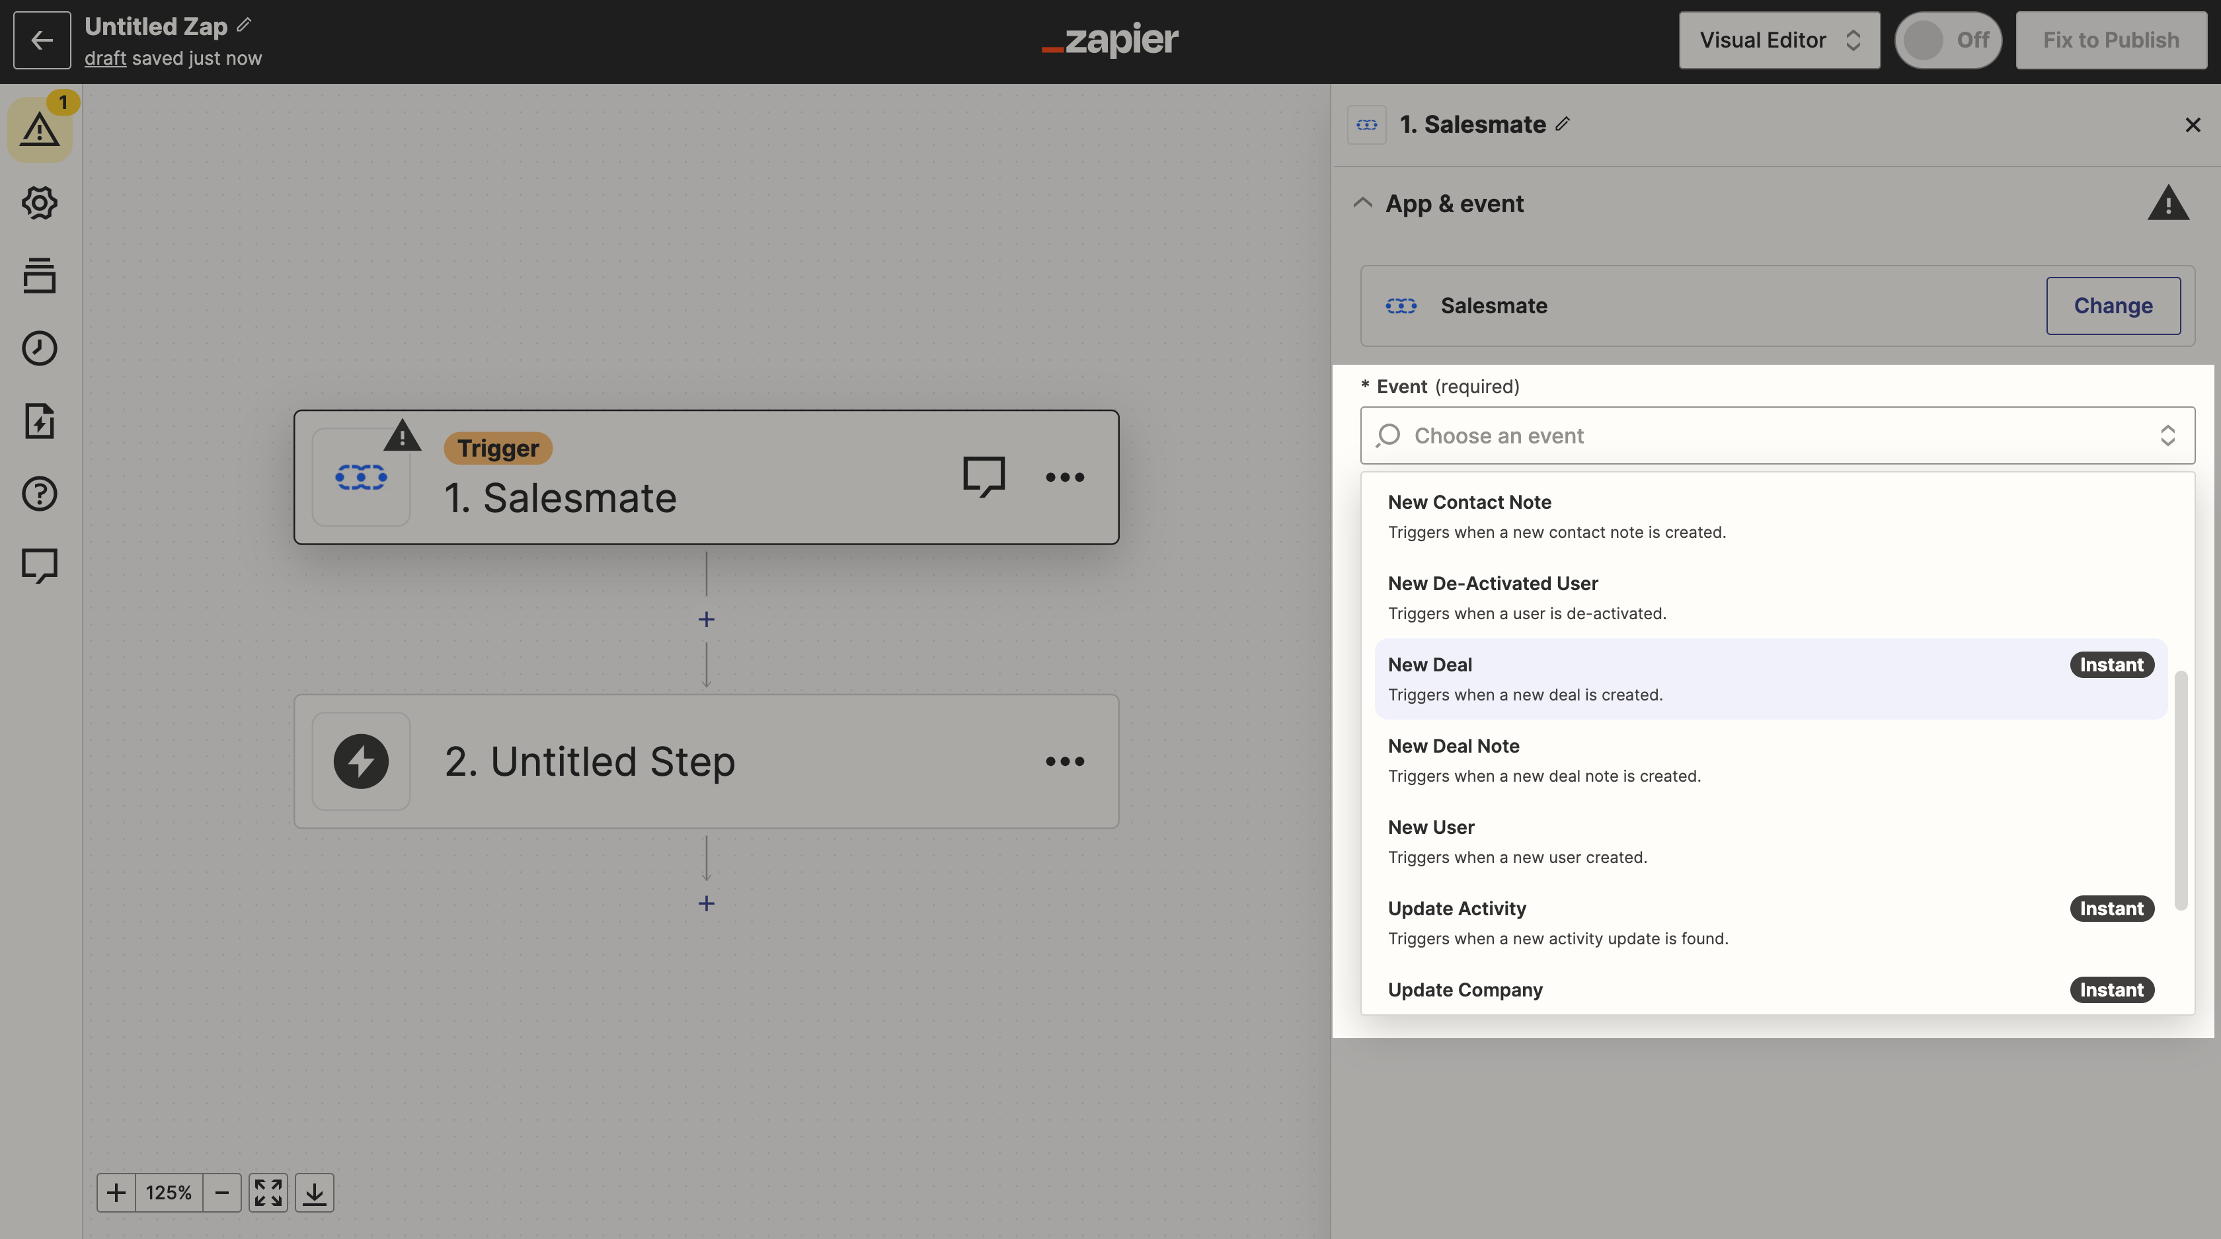Click the back arrow button
This screenshot has width=2221, height=1239.
42,40
